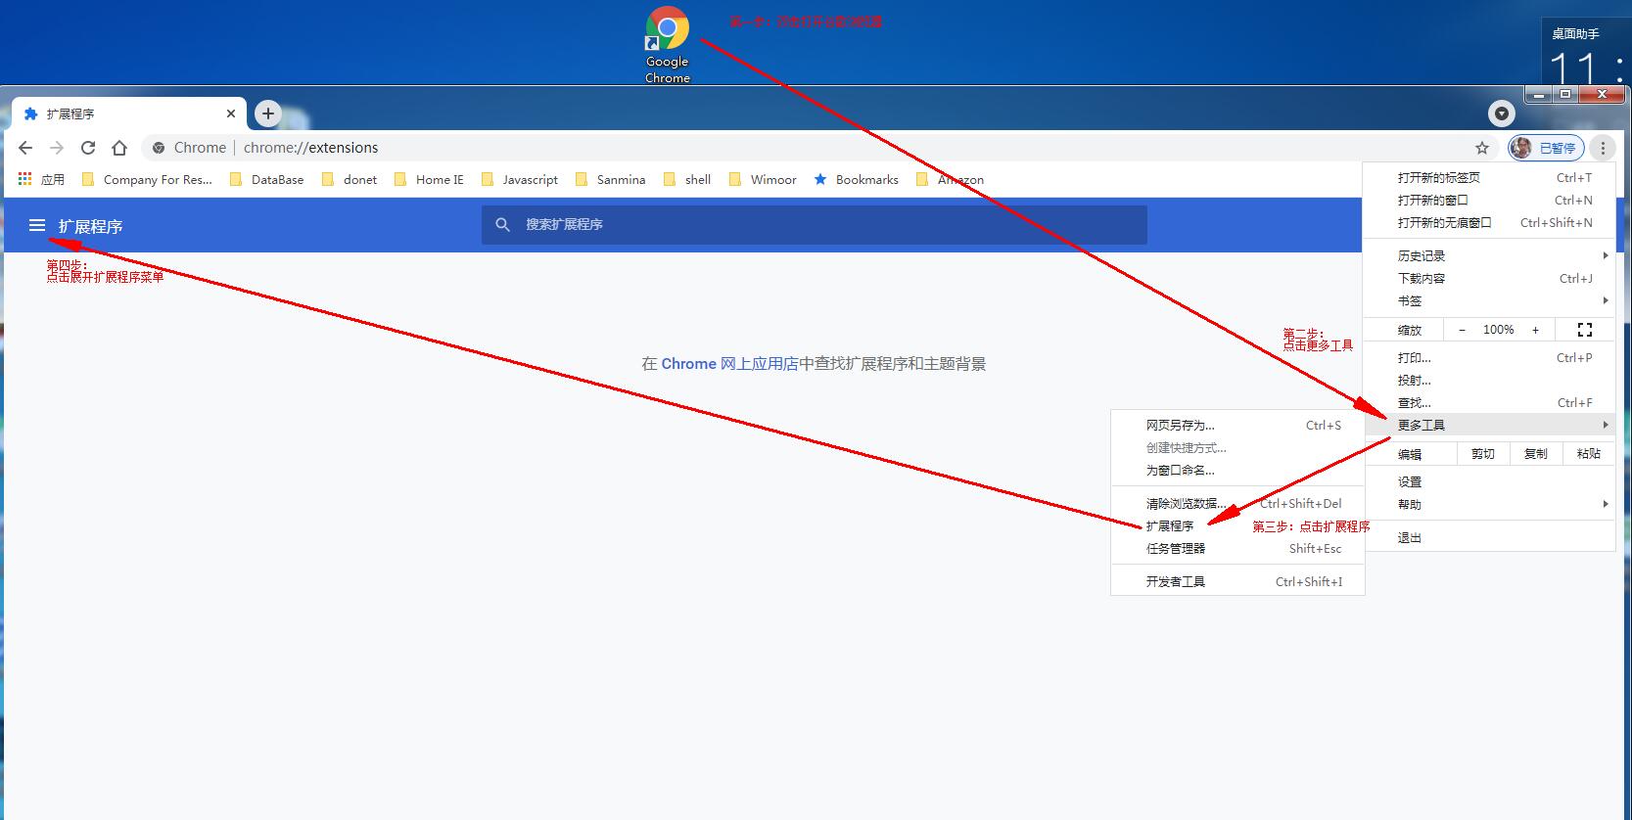This screenshot has height=820, width=1632.
Task: Open the Javascript bookmark folder
Action: point(520,180)
